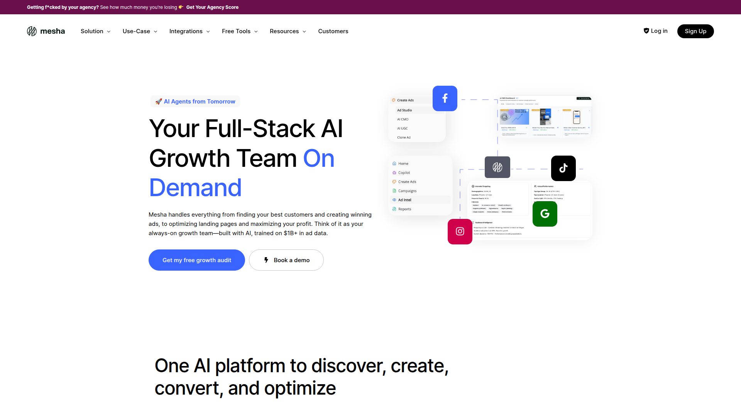Image resolution: width=741 pixels, height=417 pixels.
Task: Click the lightning bolt on Book a demo
Action: pyautogui.click(x=266, y=260)
